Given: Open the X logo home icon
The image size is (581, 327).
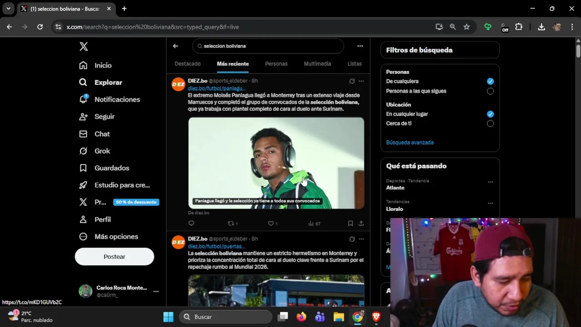Looking at the screenshot, I should coord(84,46).
